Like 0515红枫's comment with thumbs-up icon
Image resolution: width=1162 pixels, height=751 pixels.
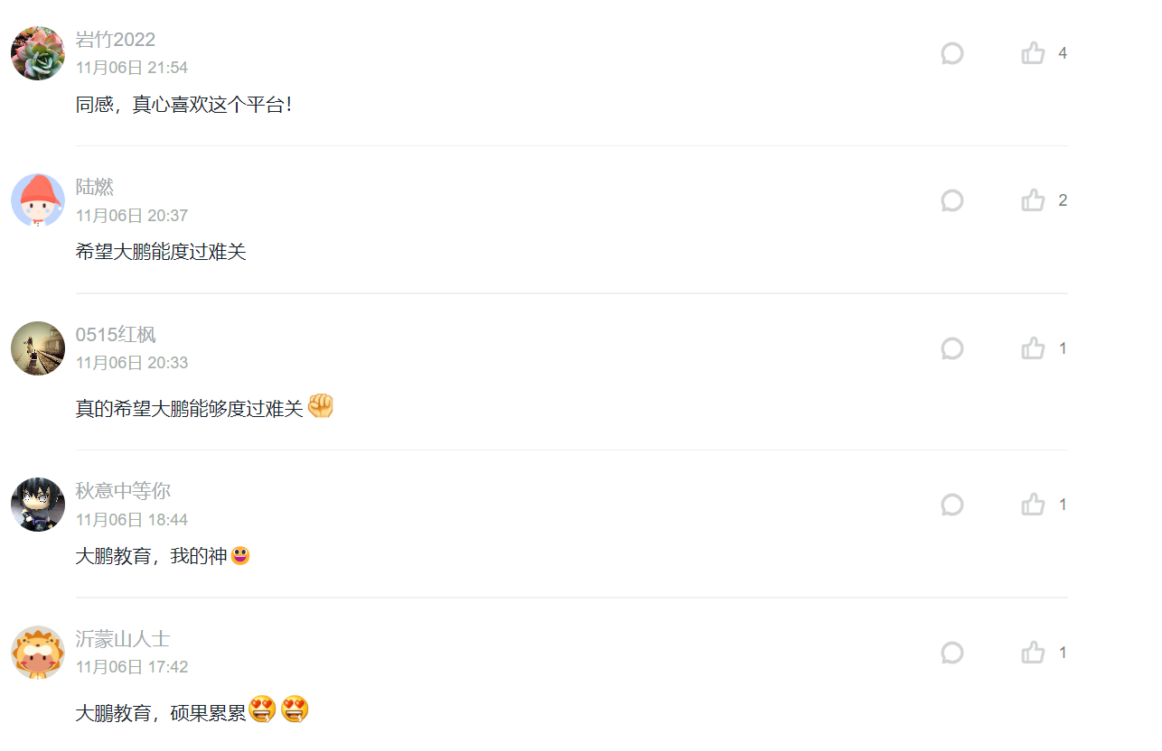(x=1034, y=348)
